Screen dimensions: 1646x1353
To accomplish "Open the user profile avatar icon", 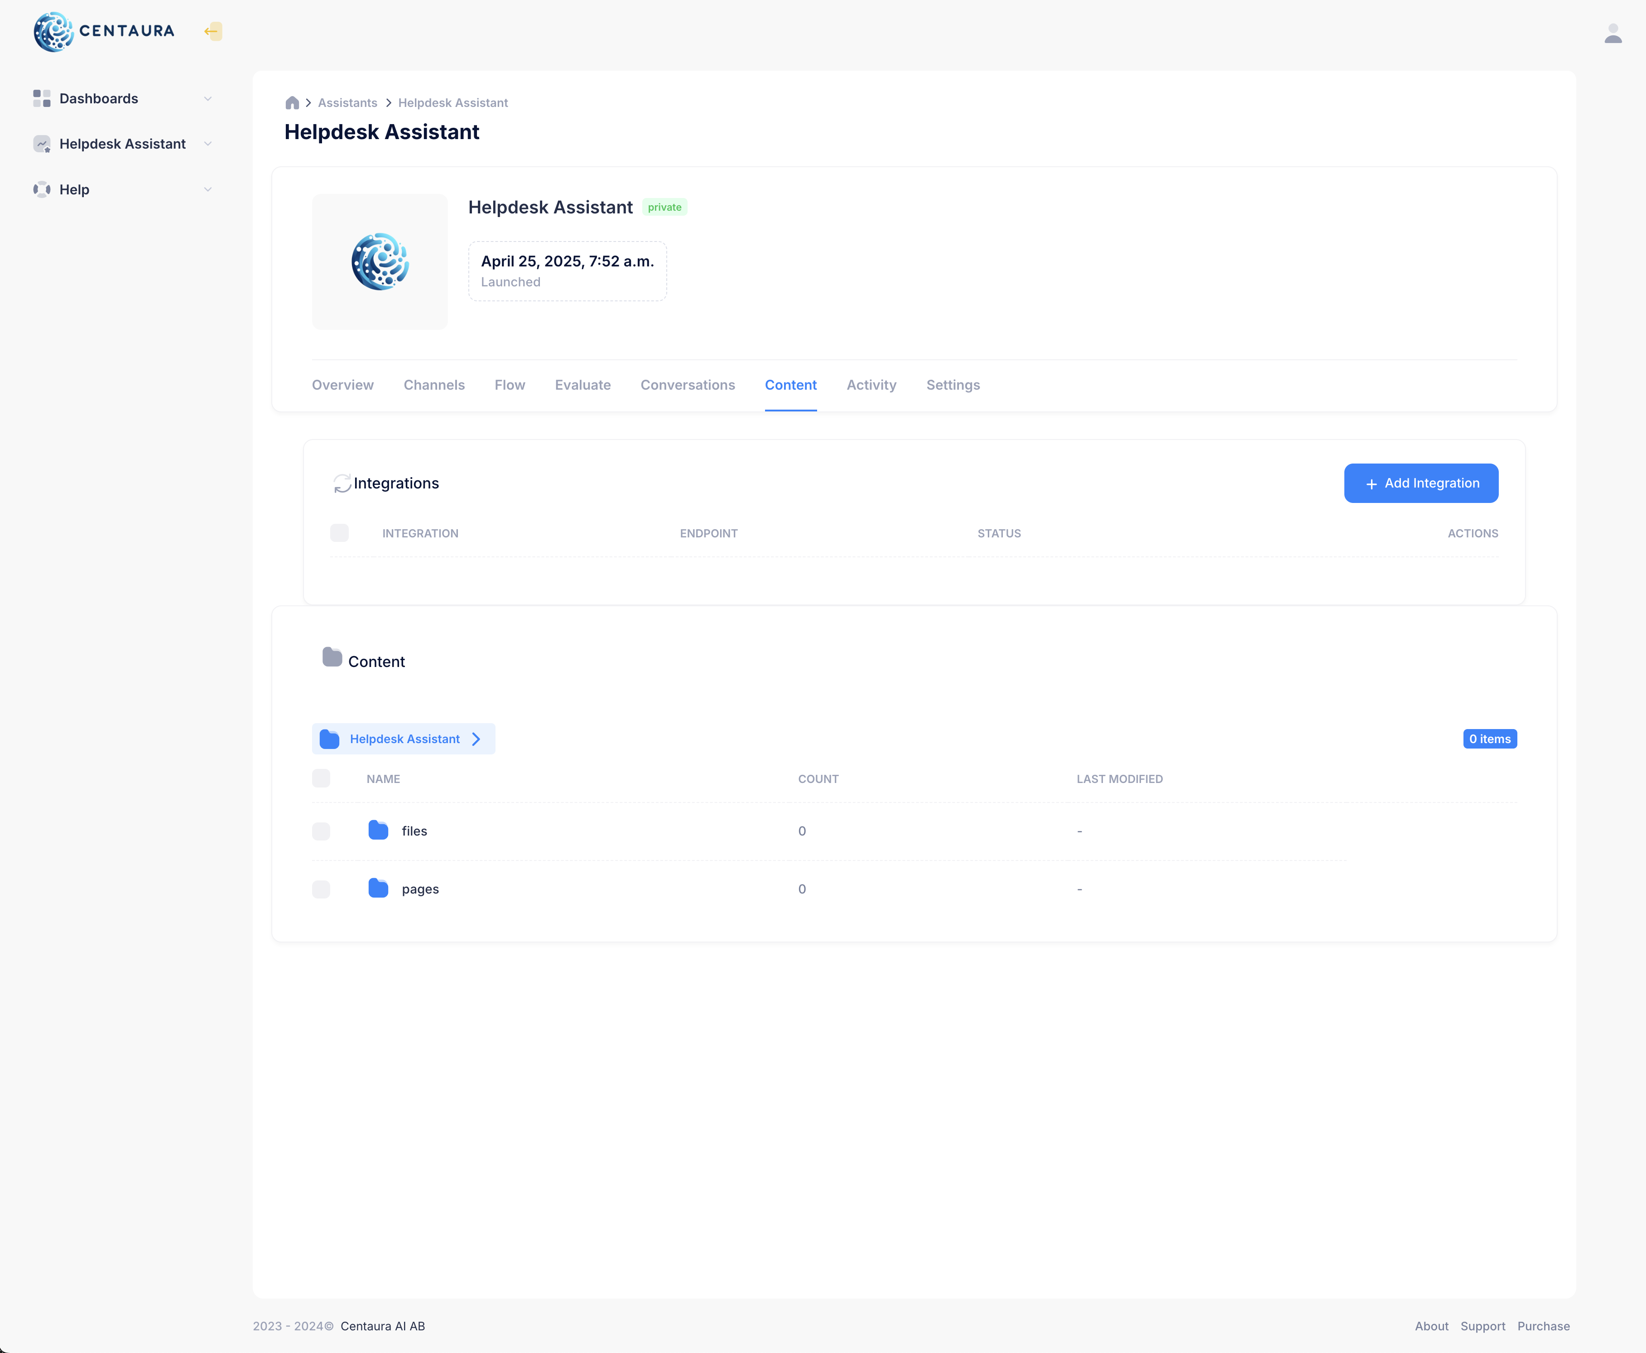I will click(1612, 32).
